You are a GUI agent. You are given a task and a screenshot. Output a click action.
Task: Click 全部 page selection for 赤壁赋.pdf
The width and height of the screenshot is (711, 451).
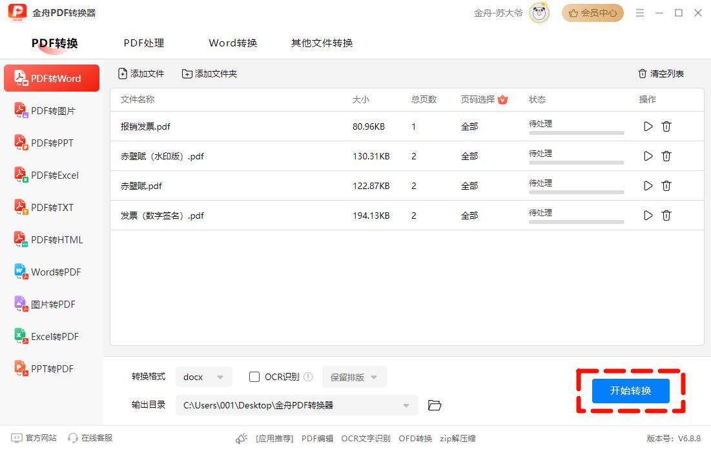[469, 186]
